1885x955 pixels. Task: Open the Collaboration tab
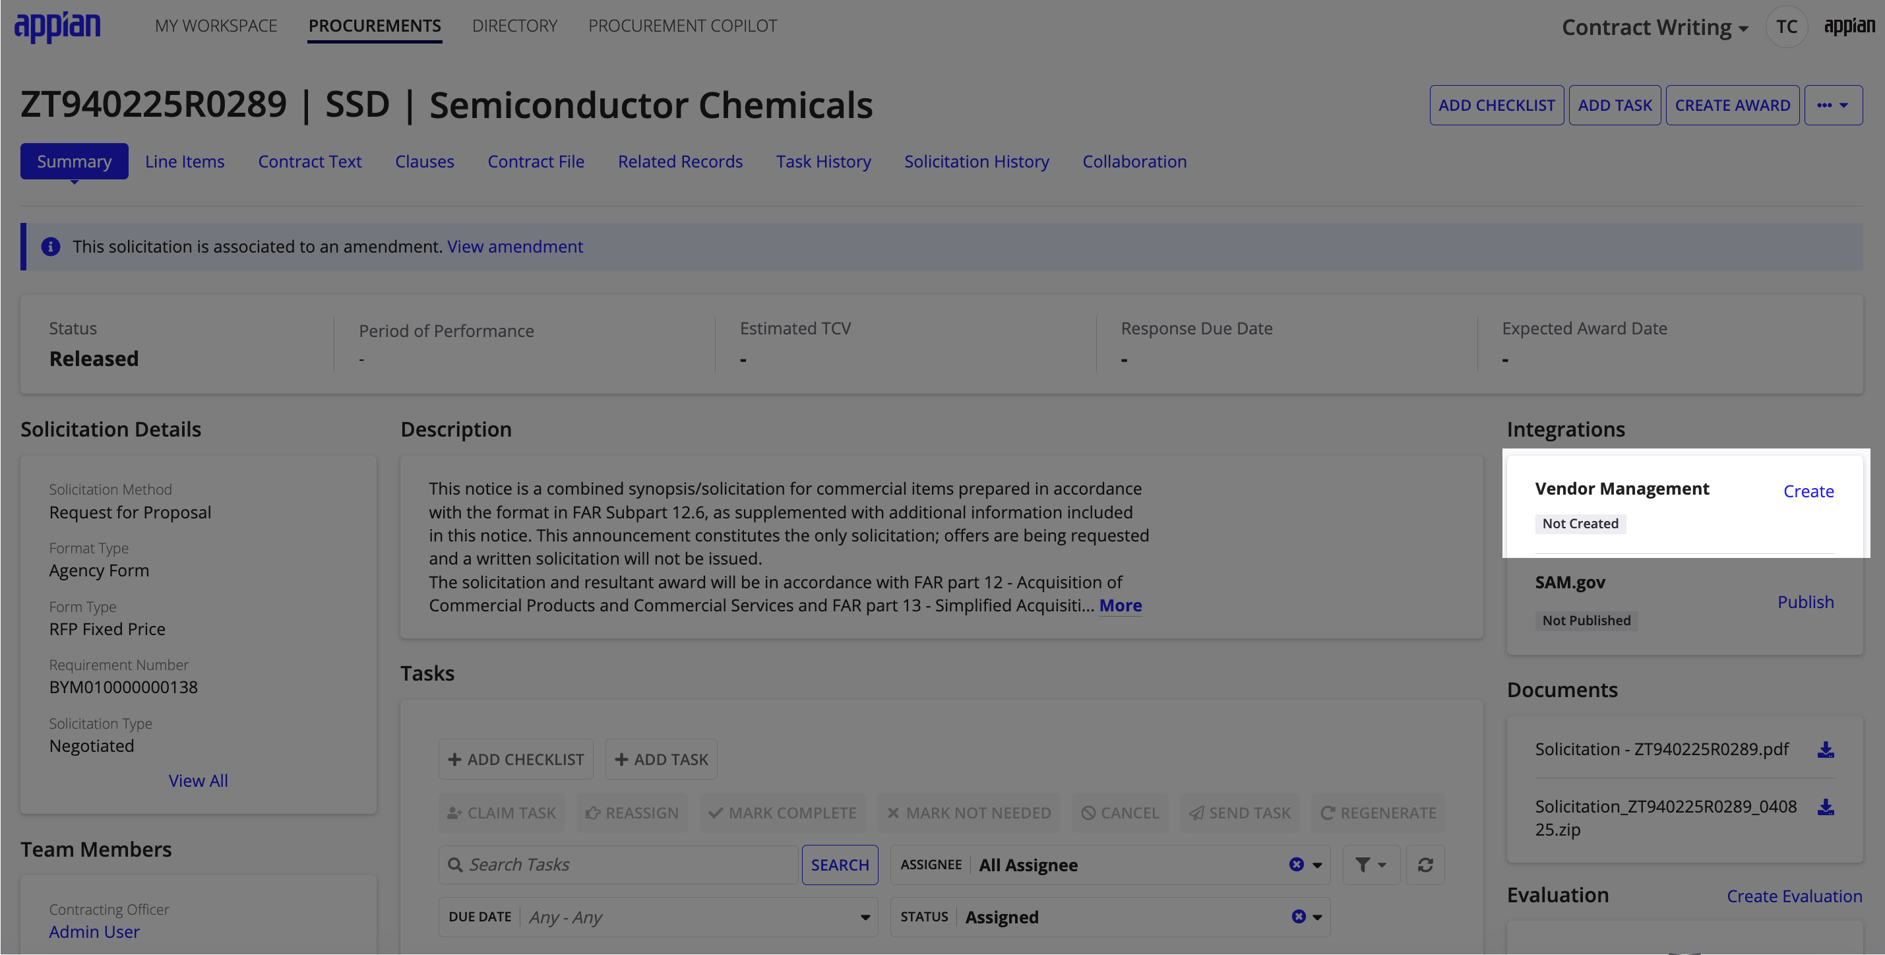click(1134, 161)
